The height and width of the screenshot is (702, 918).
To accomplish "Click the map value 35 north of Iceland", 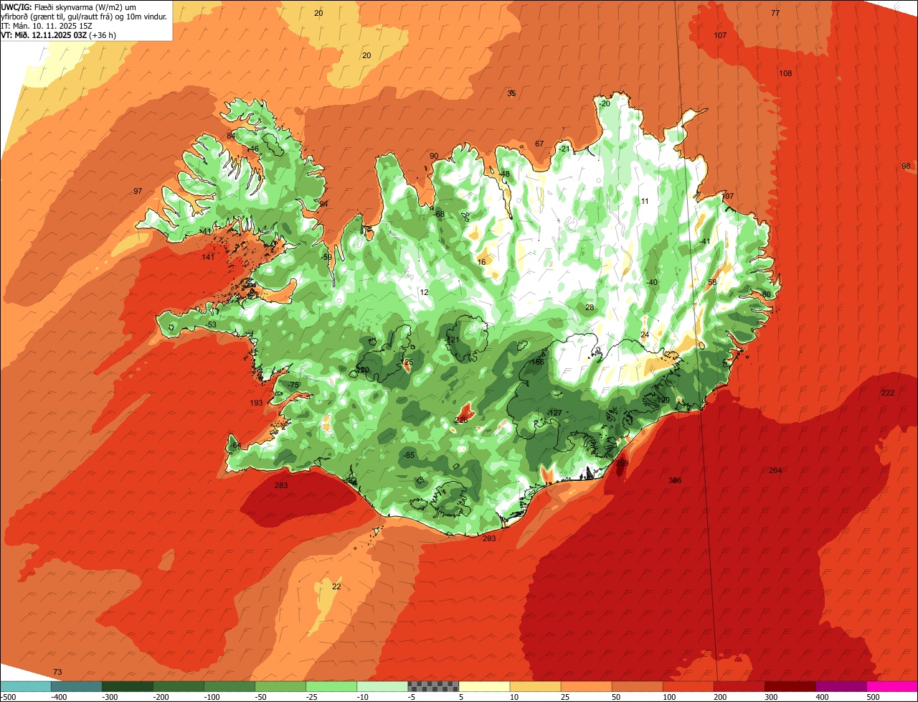I will pyautogui.click(x=511, y=94).
